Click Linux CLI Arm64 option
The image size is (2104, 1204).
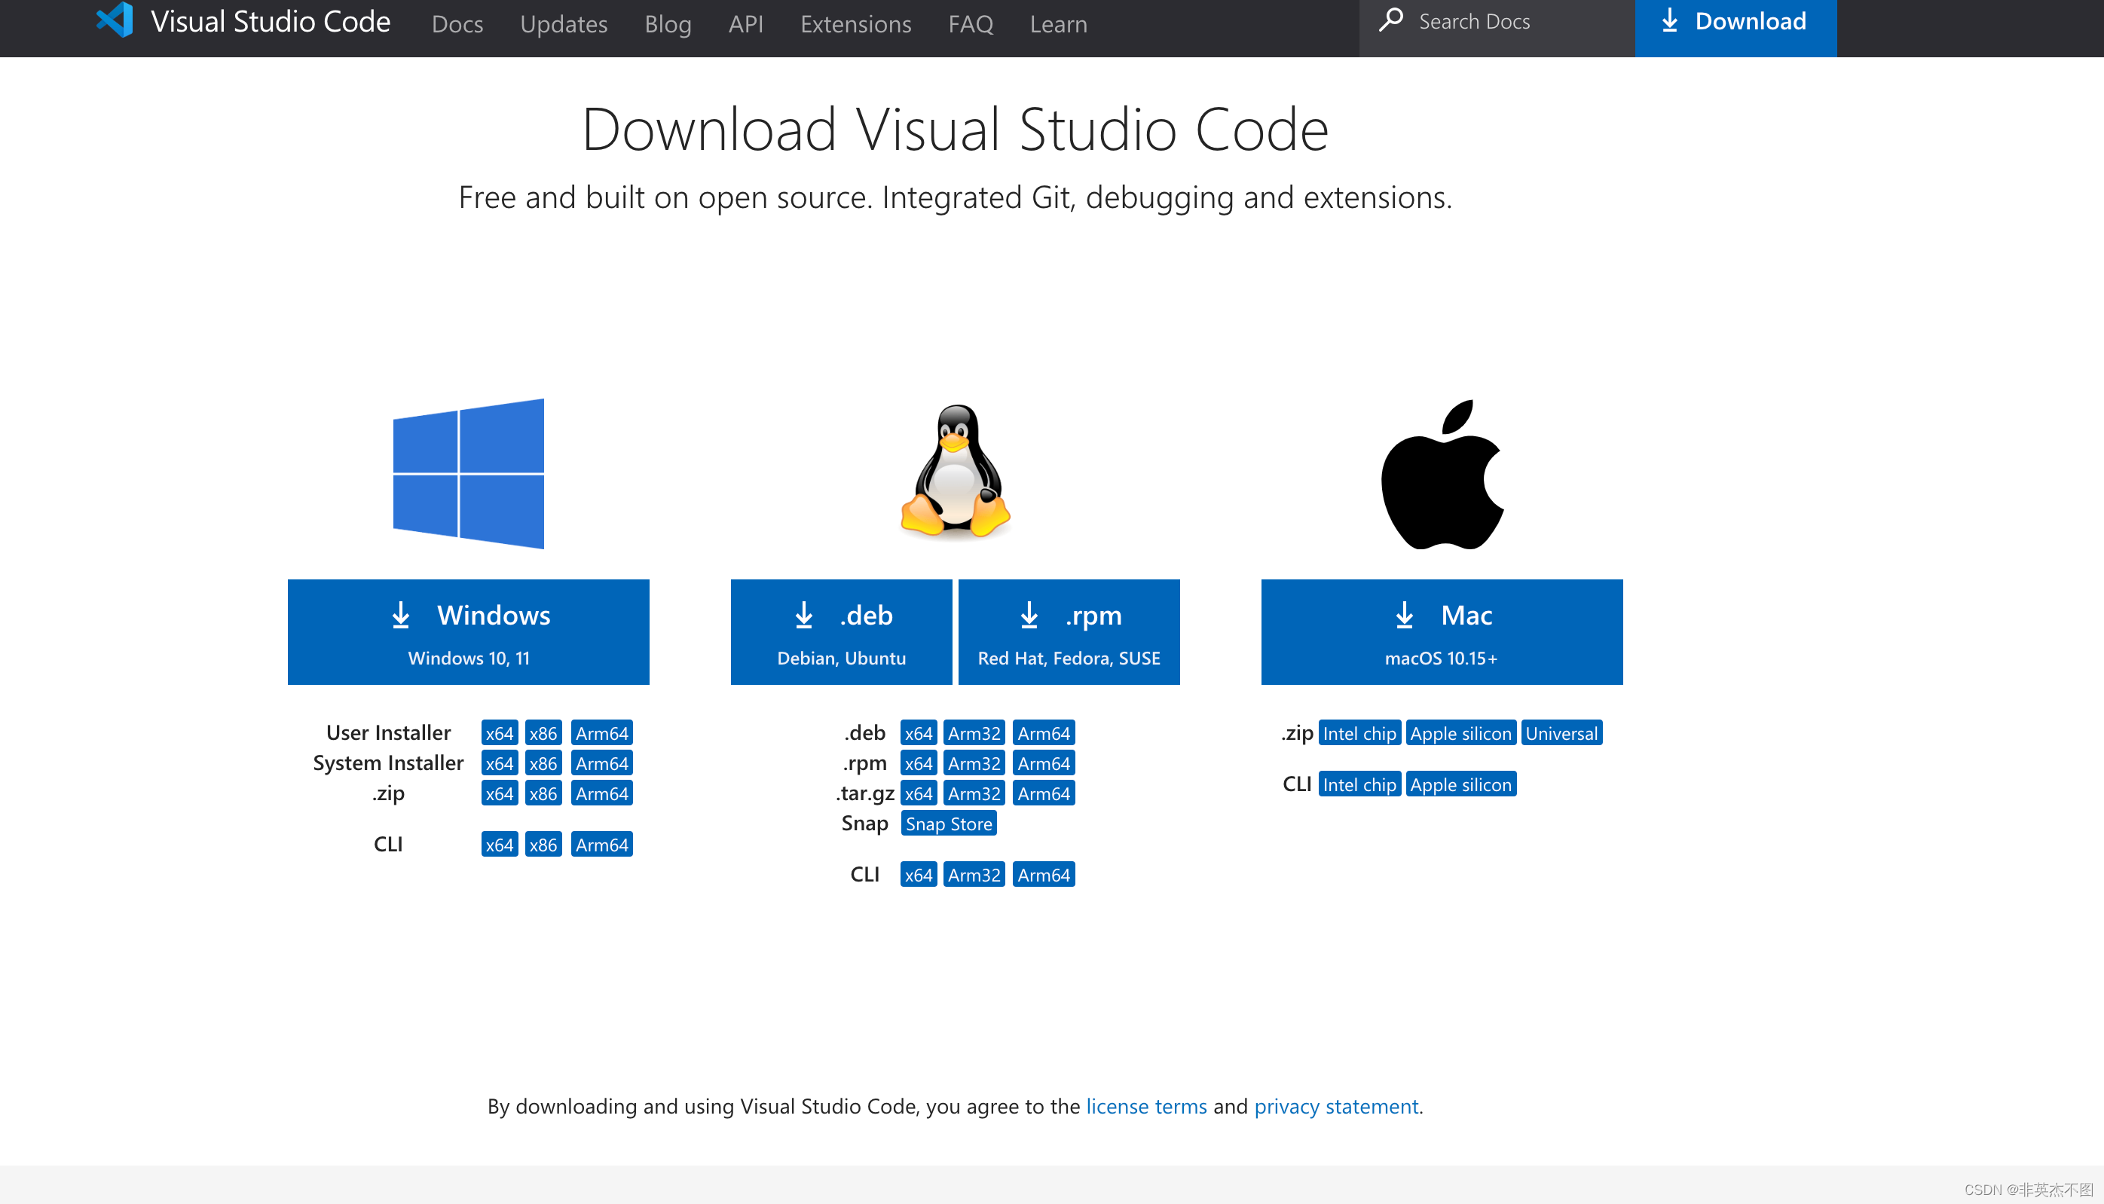1042,875
